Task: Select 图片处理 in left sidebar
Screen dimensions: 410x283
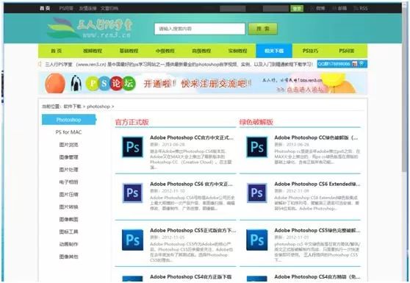Action: pos(68,170)
